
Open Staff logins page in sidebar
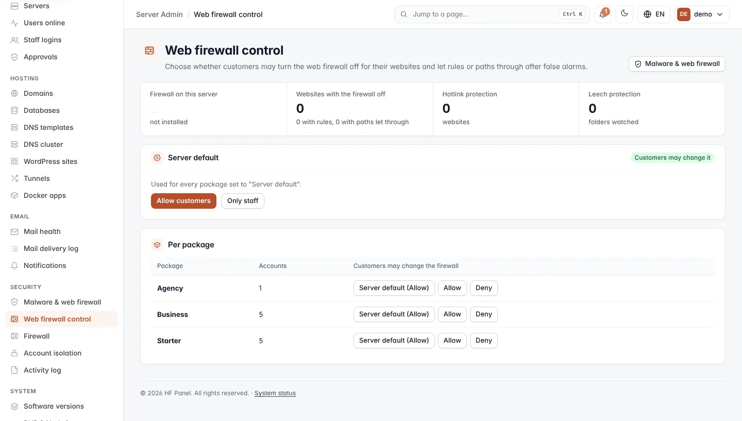[61, 40]
